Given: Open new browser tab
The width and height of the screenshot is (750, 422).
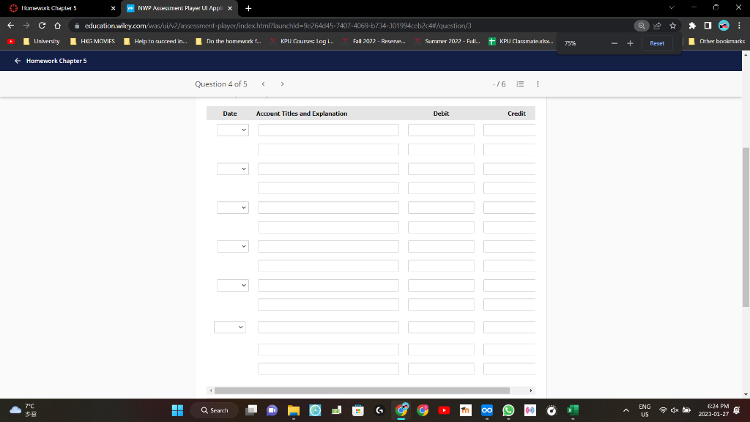Looking at the screenshot, I should click(x=248, y=8).
